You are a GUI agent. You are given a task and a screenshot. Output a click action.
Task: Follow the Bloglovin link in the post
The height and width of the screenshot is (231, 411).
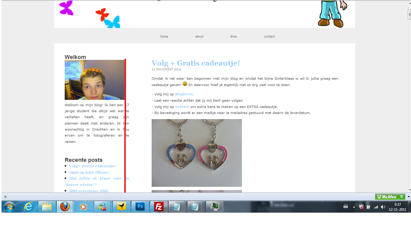(184, 94)
